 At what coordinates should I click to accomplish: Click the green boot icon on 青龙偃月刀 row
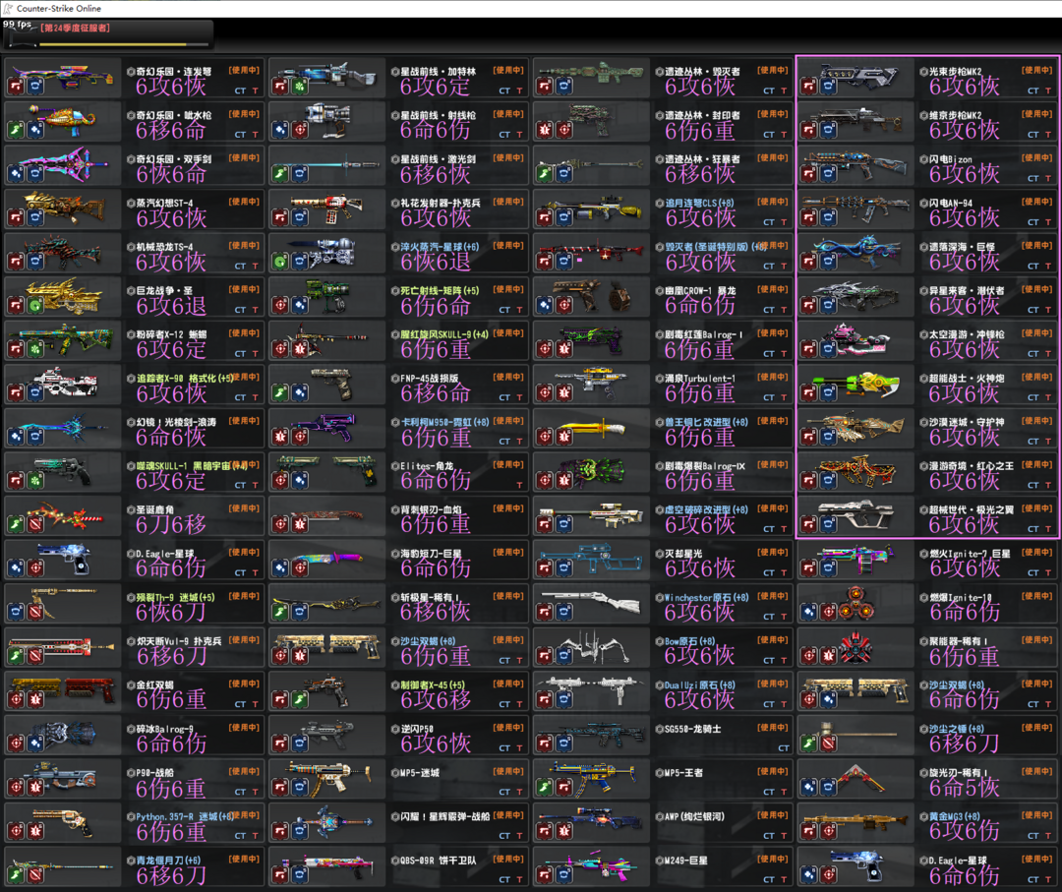[17, 875]
